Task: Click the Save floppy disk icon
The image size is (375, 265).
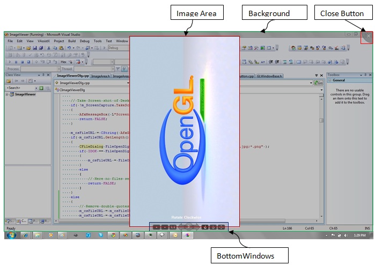Action: [35, 48]
